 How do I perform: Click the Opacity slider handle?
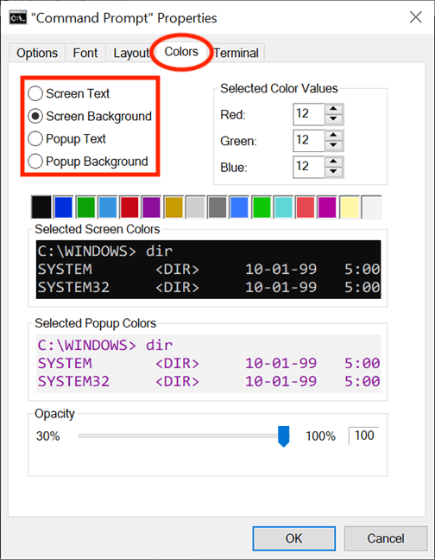283,436
